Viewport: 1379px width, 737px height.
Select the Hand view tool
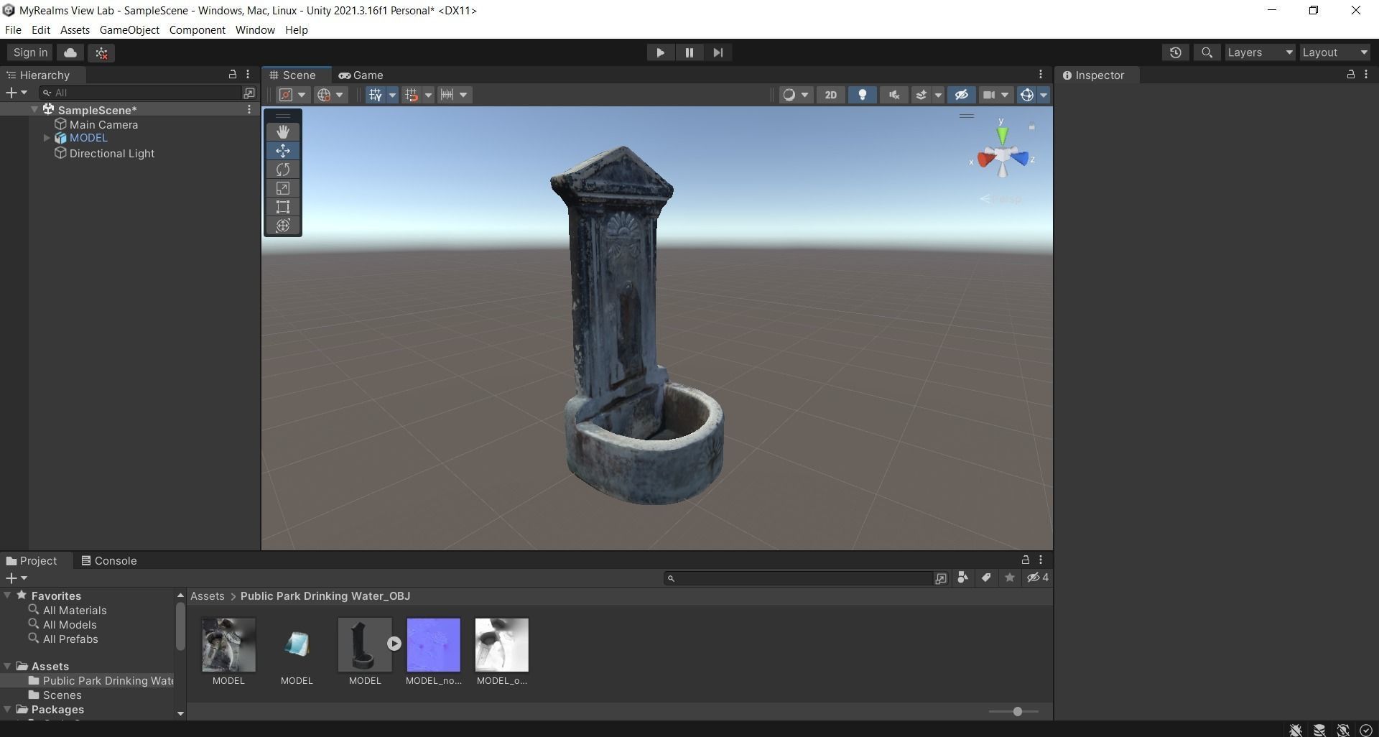pyautogui.click(x=283, y=131)
